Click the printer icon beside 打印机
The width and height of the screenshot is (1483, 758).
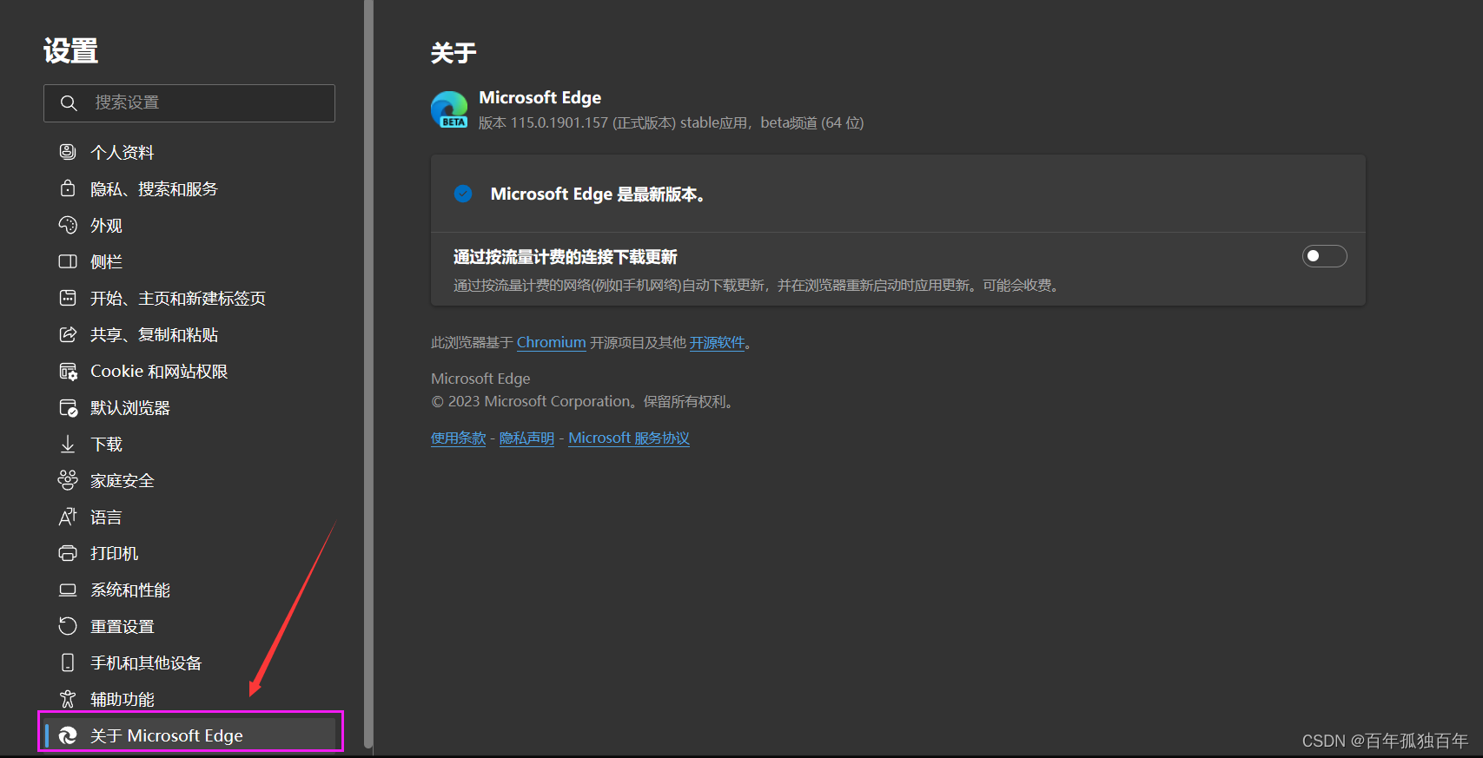[x=68, y=553]
